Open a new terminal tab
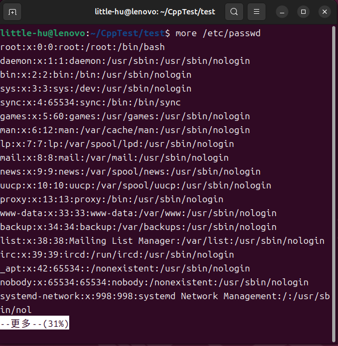The height and width of the screenshot is (346, 338). click(x=12, y=12)
